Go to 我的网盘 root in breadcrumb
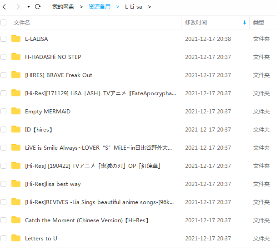 coord(63,7)
